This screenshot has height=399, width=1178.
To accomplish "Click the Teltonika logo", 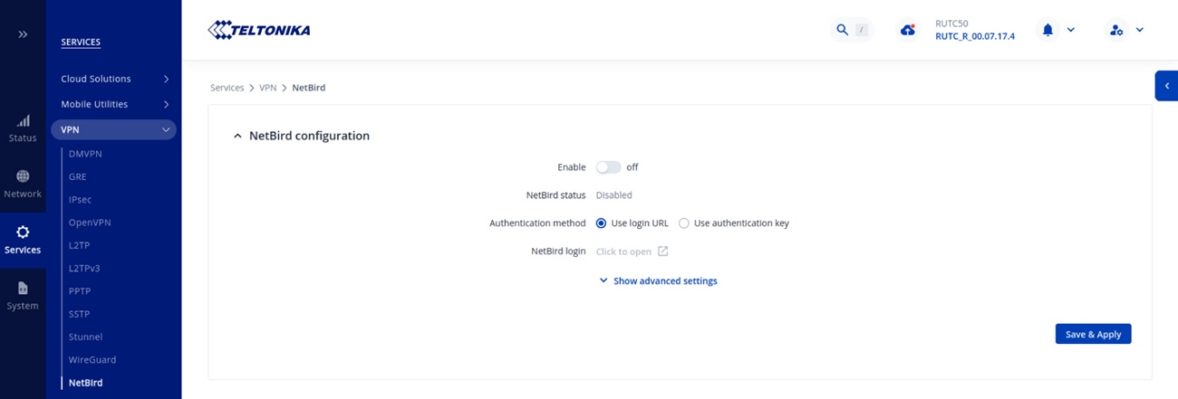I will [259, 30].
